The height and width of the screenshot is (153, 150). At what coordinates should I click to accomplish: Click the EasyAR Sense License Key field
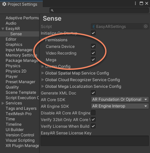(95, 141)
